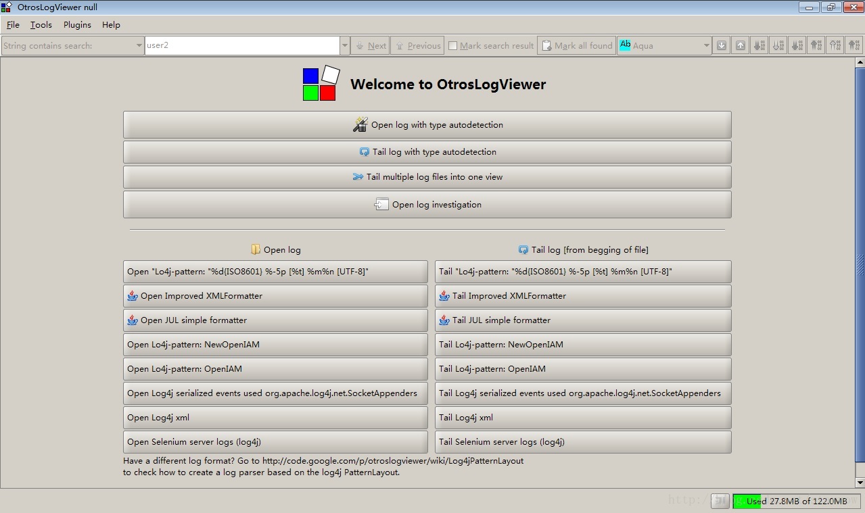Open log with type autodetection wand button

pyautogui.click(x=427, y=125)
